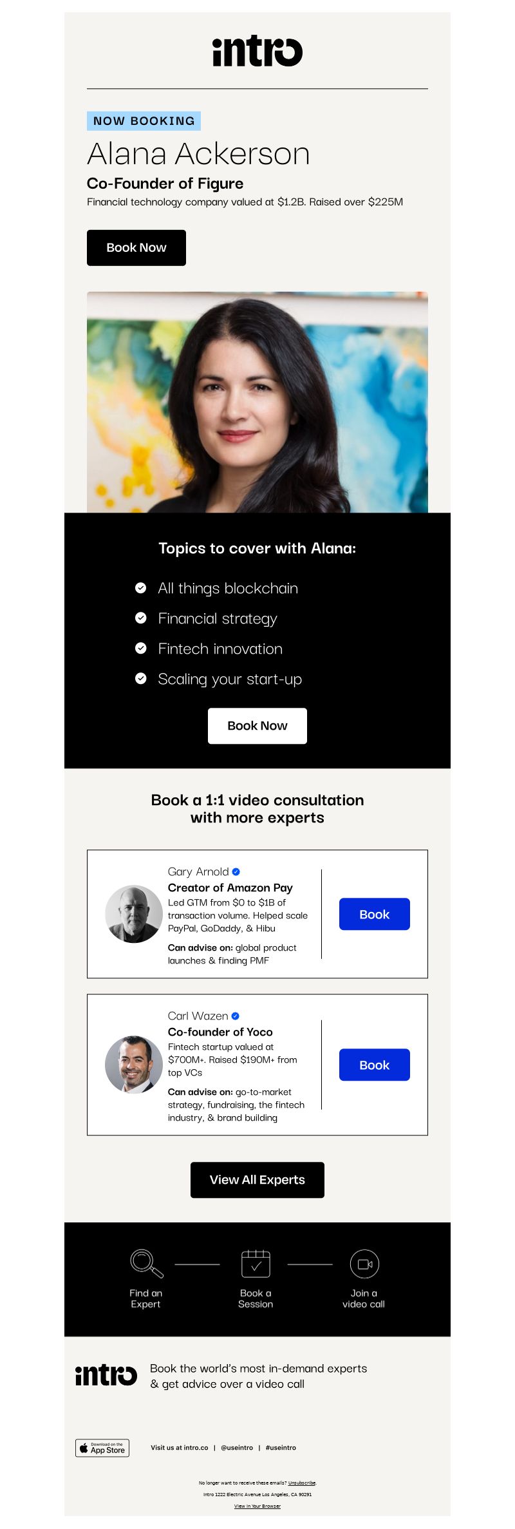This screenshot has width=515, height=1529.
Task: Click the calendar Book a Session icon
Action: [256, 1263]
